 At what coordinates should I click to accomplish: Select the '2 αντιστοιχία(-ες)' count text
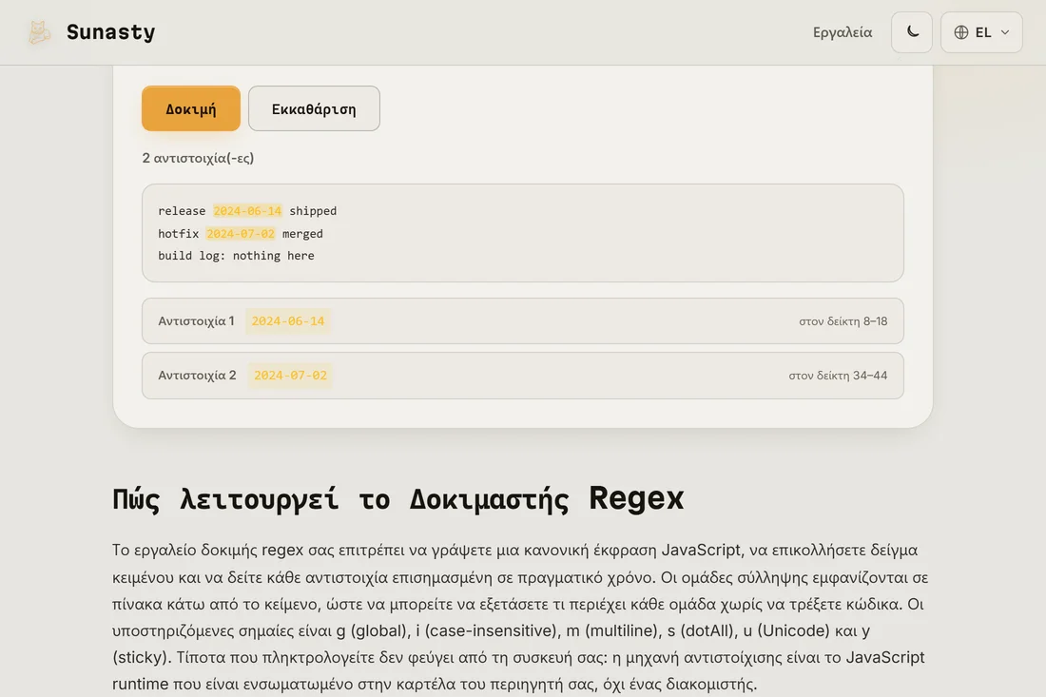point(198,158)
